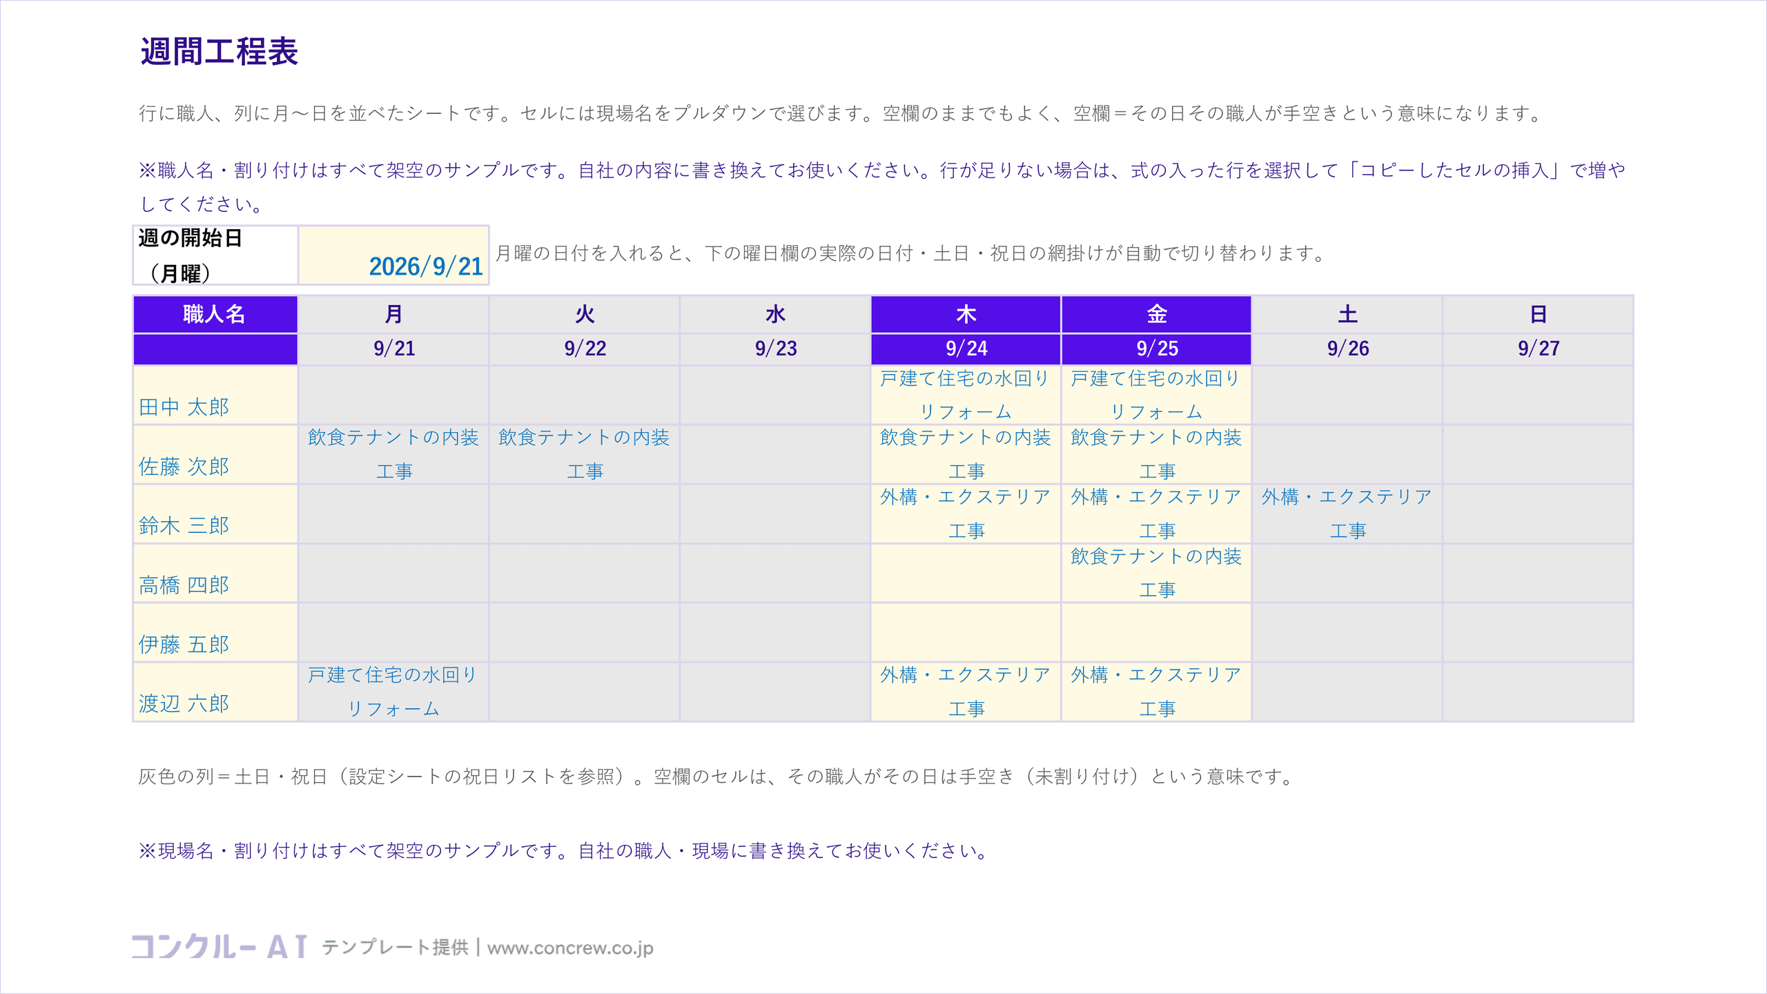The width and height of the screenshot is (1767, 994).
Task: Select the 火 weekday header
Action: 585,314
